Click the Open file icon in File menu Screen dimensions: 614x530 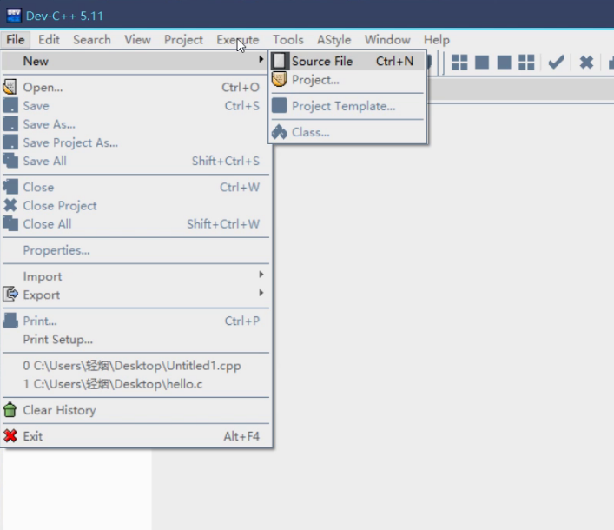10,87
